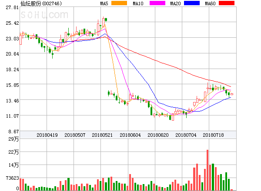Click the 23.03 price axis label
261x191 pixels.
[x=12, y=39]
